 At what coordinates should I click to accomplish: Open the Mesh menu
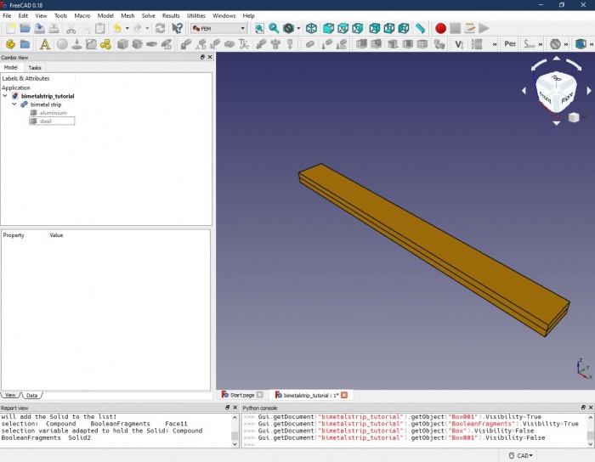[127, 15]
